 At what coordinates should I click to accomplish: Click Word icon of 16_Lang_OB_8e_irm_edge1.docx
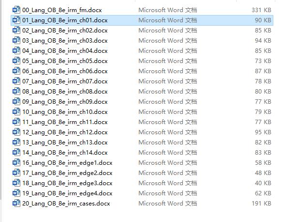[16, 162]
